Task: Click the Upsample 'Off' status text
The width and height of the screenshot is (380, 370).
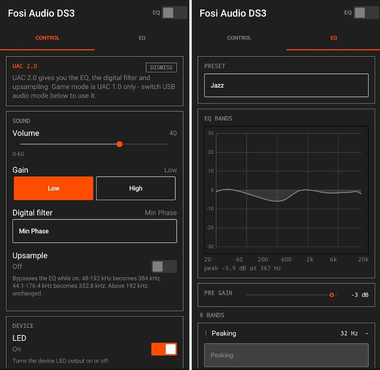Action: coord(17,266)
